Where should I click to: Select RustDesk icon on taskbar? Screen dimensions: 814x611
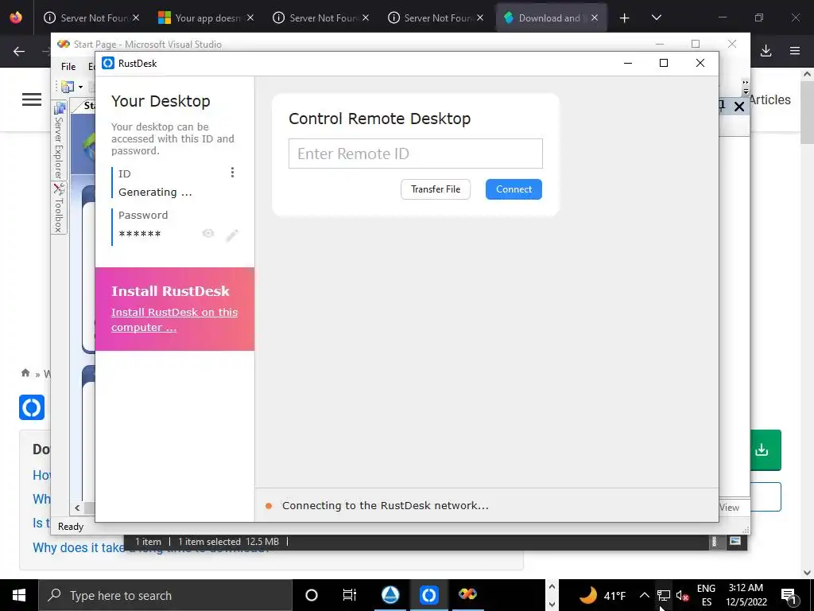[x=428, y=595]
